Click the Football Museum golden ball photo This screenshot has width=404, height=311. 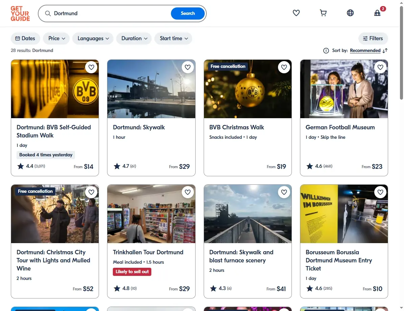coord(344,89)
